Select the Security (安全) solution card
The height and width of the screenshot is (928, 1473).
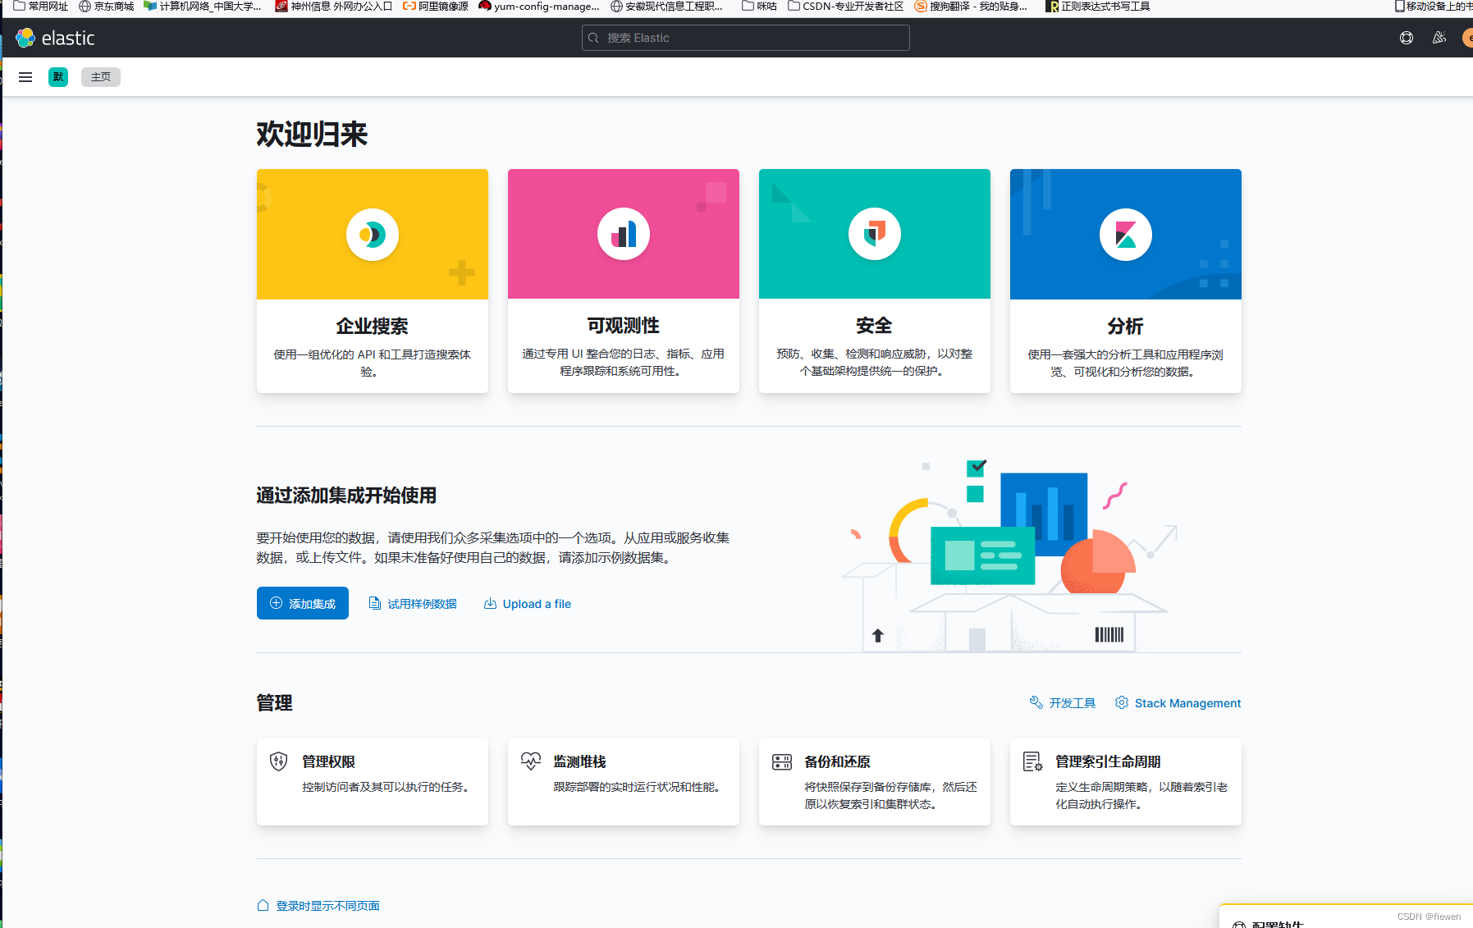(874, 281)
